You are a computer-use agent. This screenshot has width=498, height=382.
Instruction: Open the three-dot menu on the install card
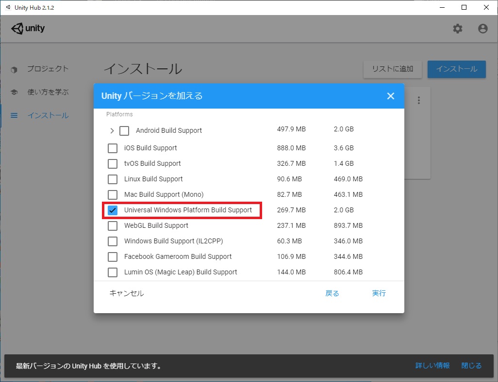tap(419, 100)
